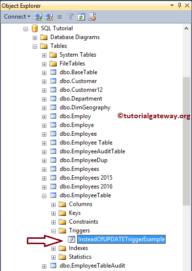Collapse the dbo.EmployeeTable node
Image resolution: width=192 pixels, height=271 pixels.
click(44, 196)
